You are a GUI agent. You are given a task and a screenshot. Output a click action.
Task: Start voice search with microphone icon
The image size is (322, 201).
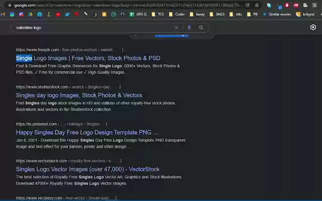coord(189,27)
